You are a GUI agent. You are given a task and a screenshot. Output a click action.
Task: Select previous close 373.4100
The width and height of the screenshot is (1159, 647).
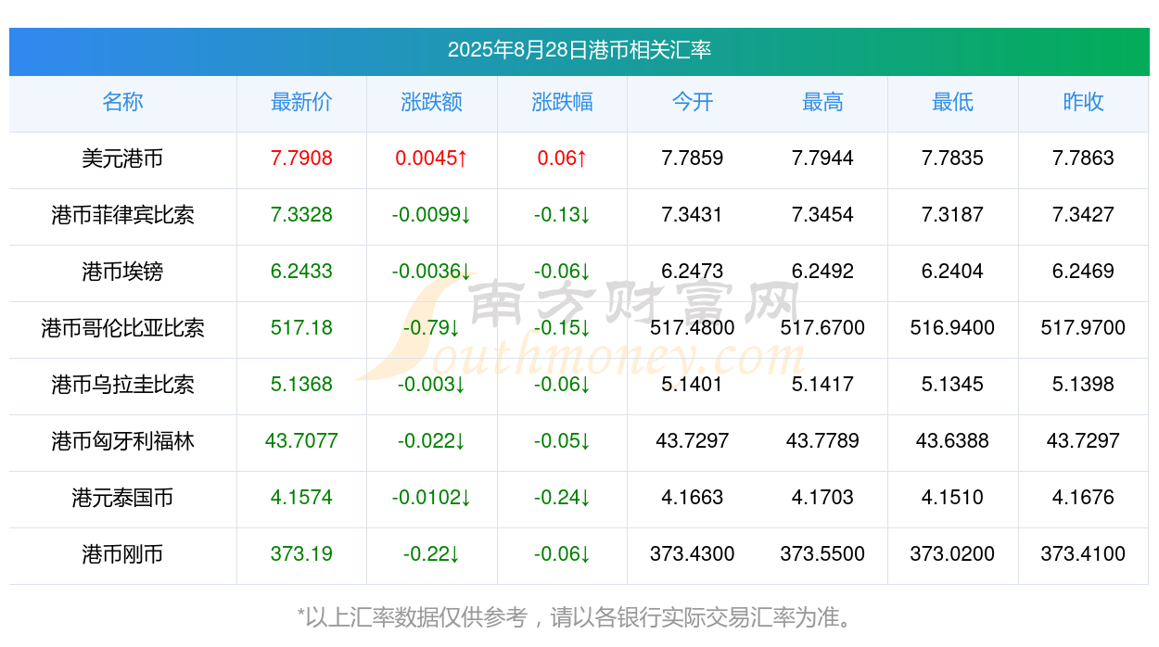click(x=1083, y=554)
